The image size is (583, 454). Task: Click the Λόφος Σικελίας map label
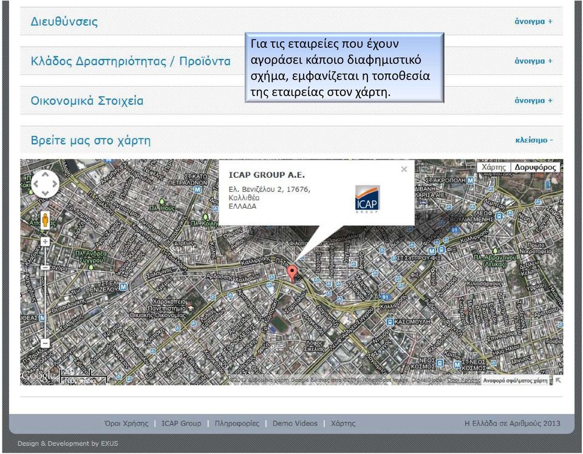pos(315,346)
